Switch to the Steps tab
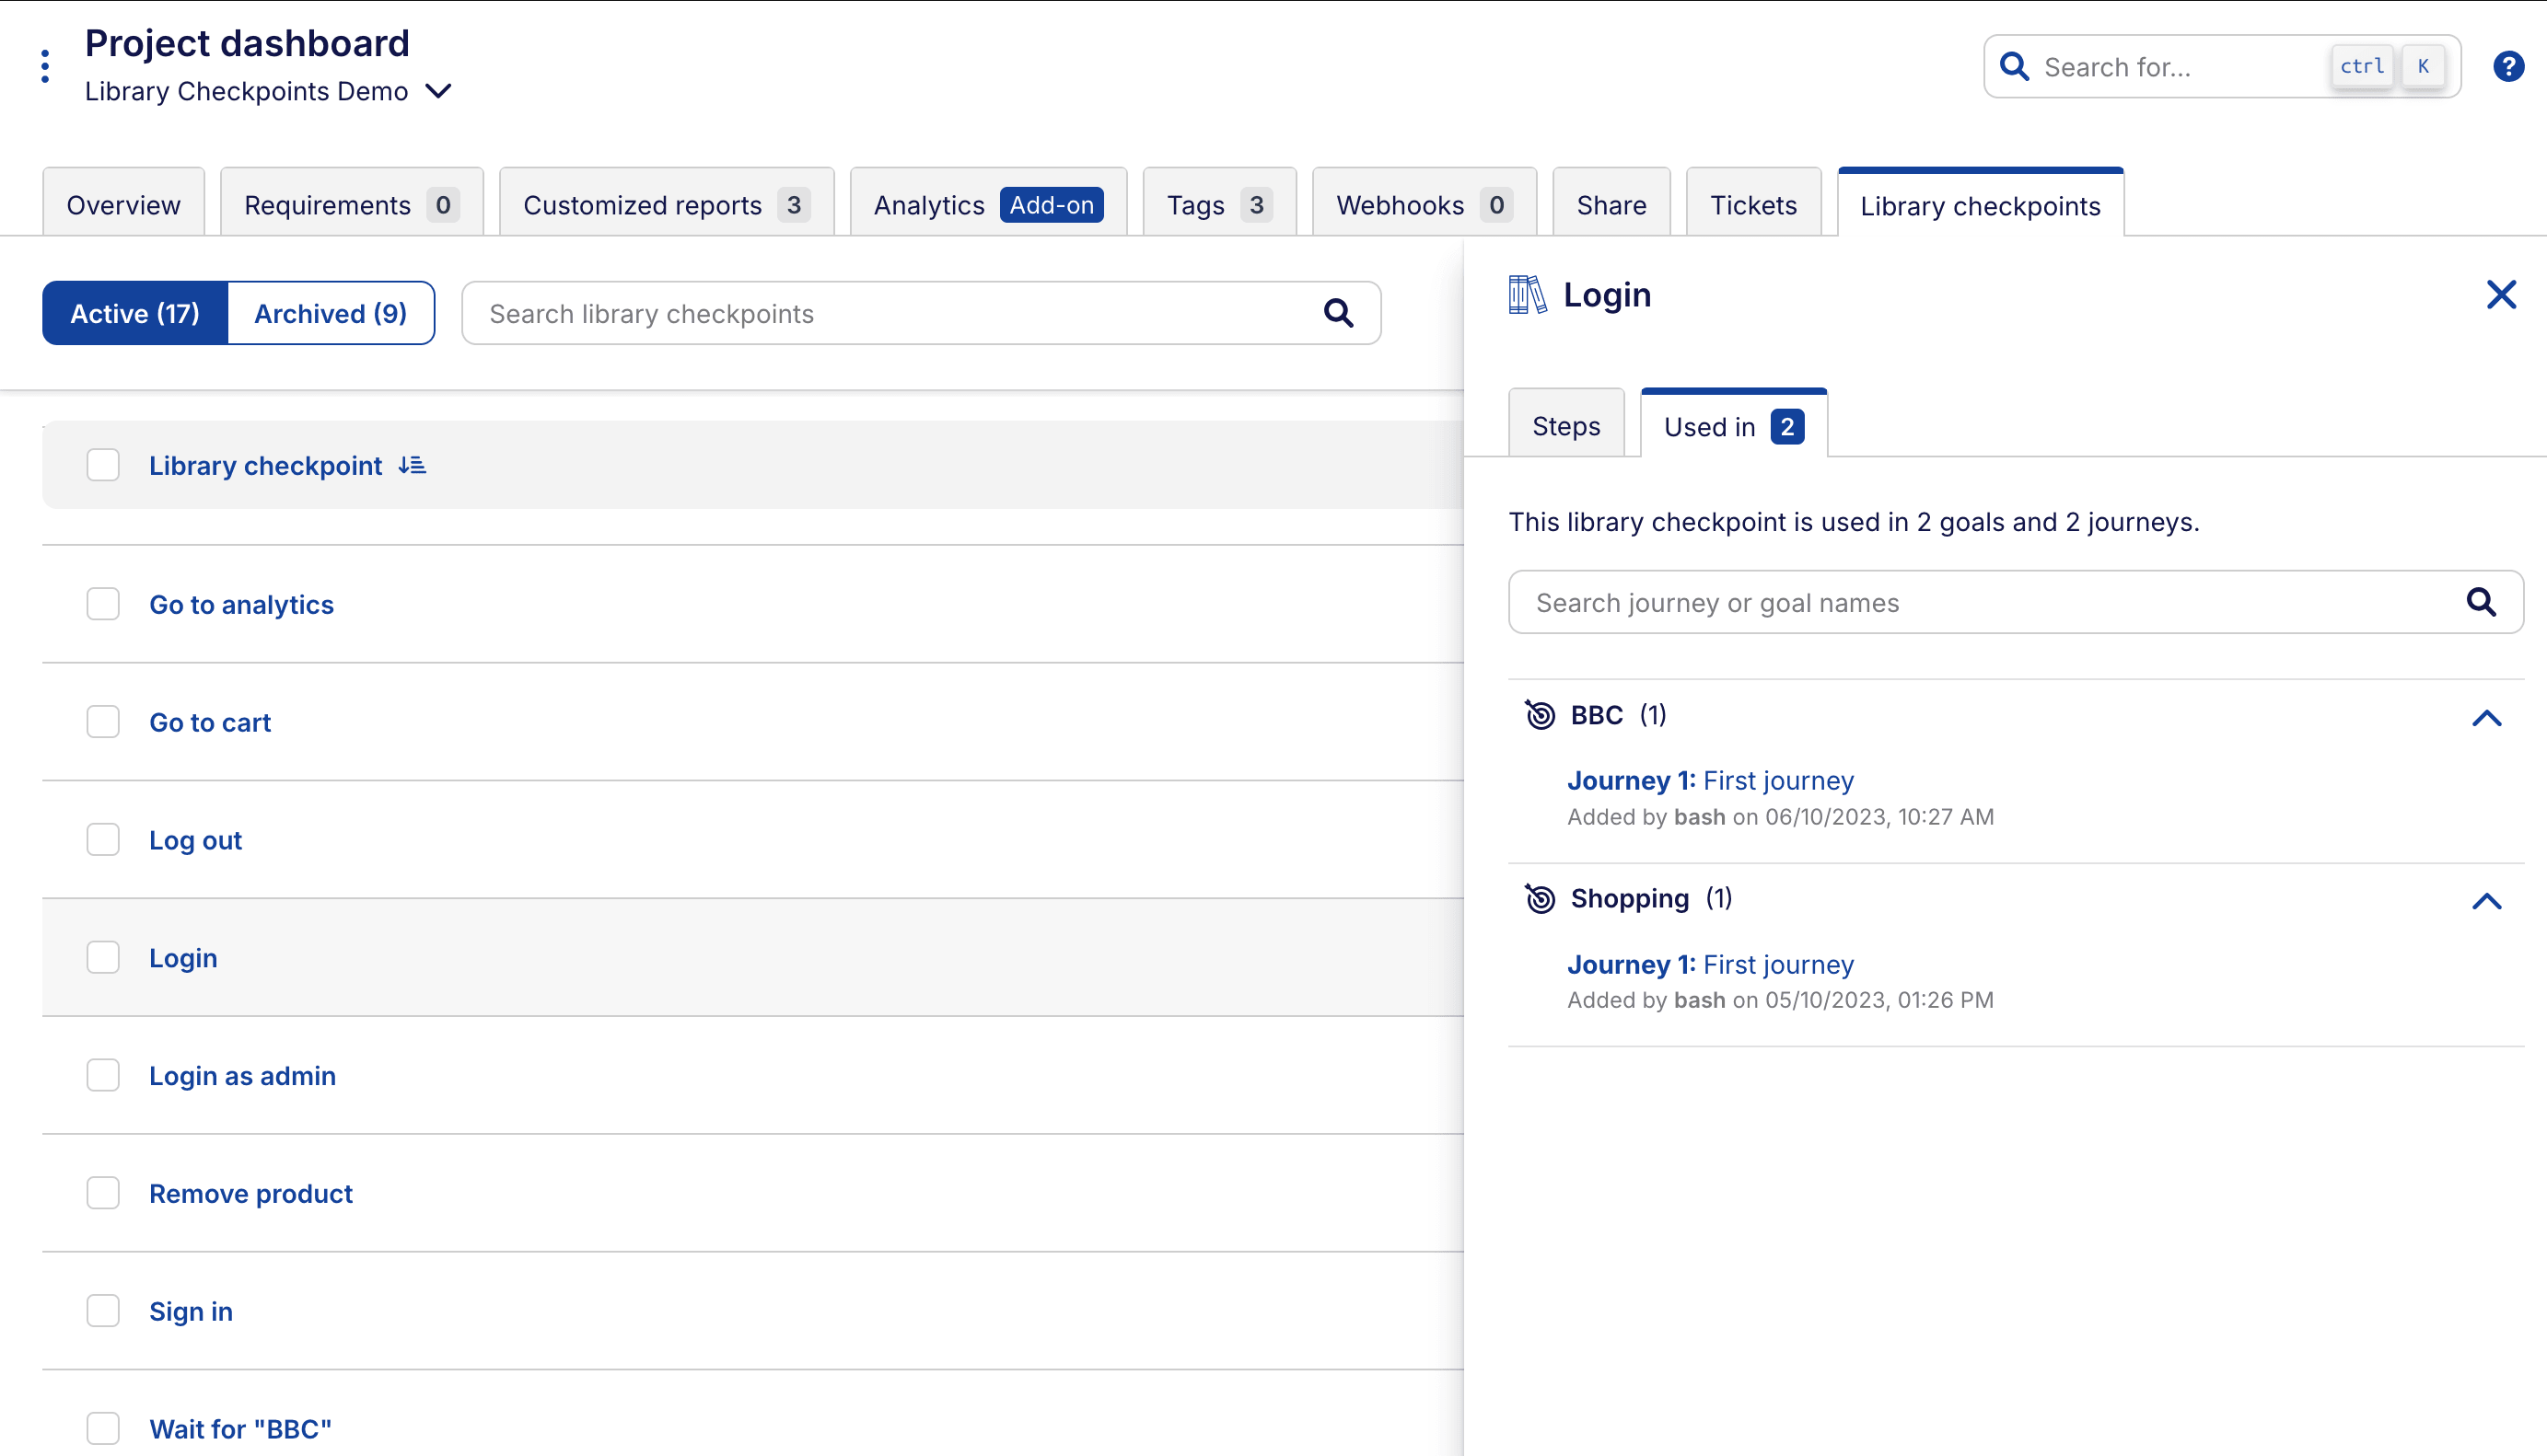2547x1456 pixels. tap(1565, 427)
